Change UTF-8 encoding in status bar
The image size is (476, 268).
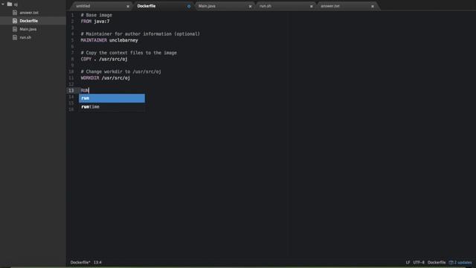(419, 263)
